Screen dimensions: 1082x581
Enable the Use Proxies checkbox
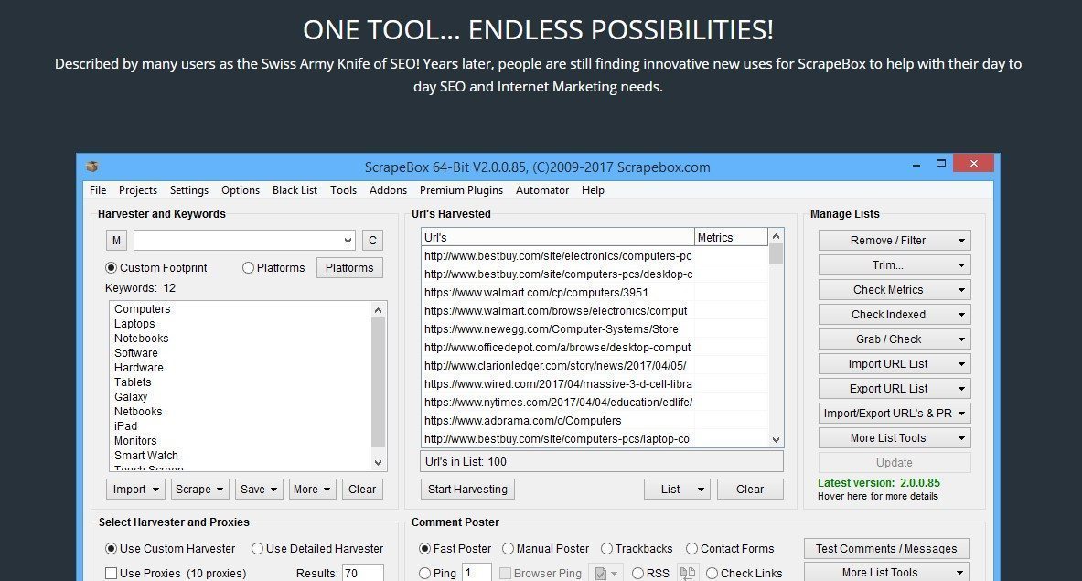pos(111,574)
